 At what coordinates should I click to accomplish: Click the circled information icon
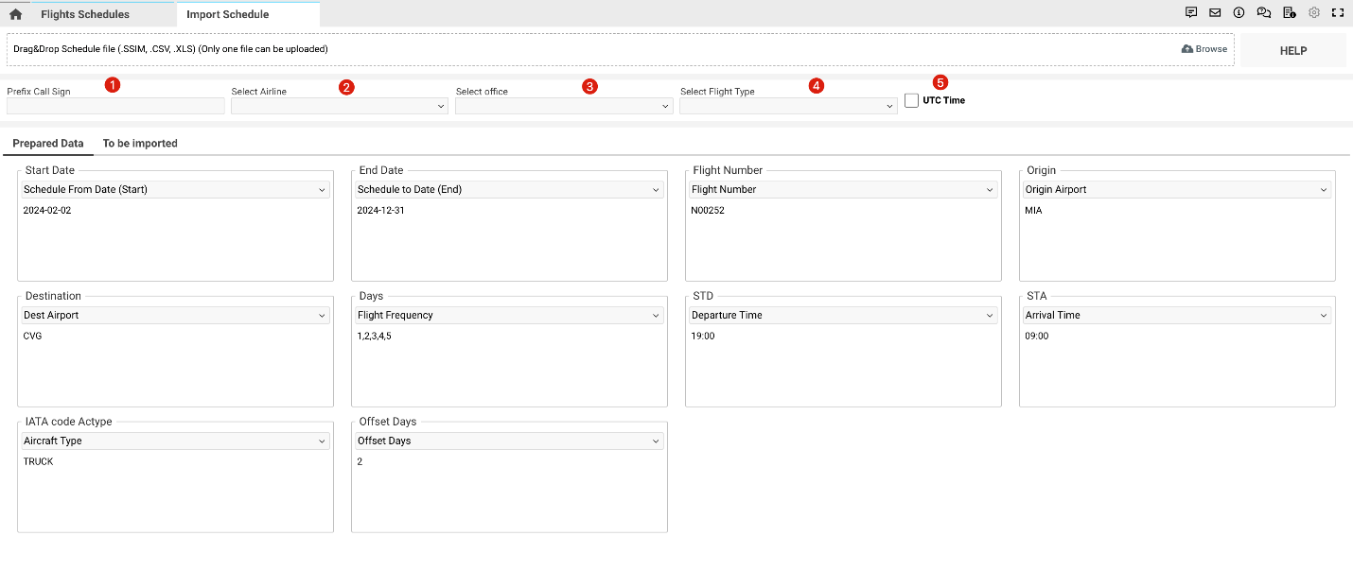point(1239,13)
